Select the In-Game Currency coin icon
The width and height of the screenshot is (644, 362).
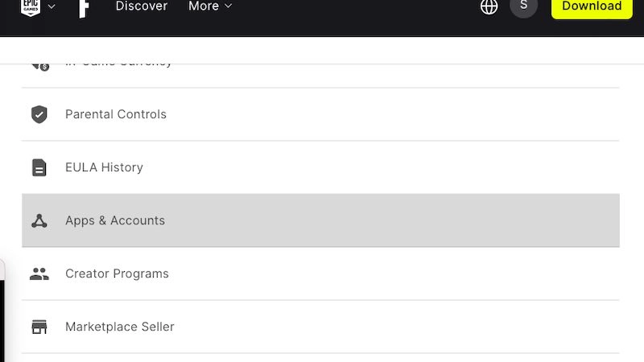41,67
